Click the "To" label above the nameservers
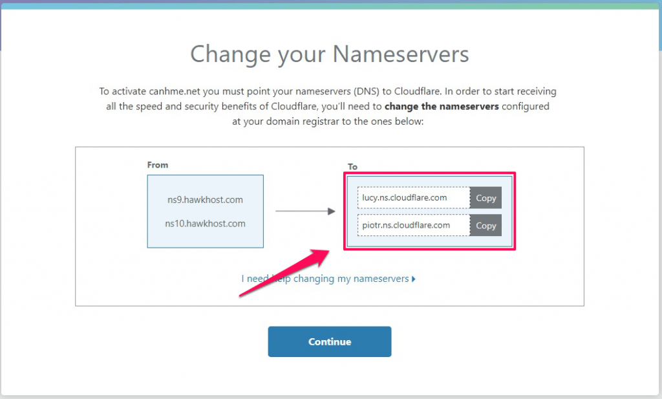The width and height of the screenshot is (662, 399). [x=352, y=167]
